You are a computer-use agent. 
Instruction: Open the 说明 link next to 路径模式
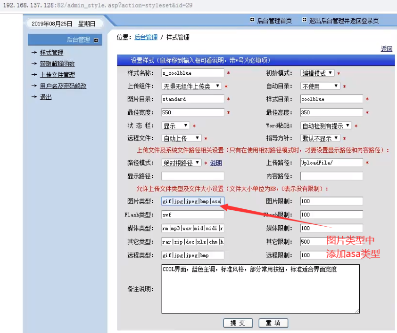point(216,163)
